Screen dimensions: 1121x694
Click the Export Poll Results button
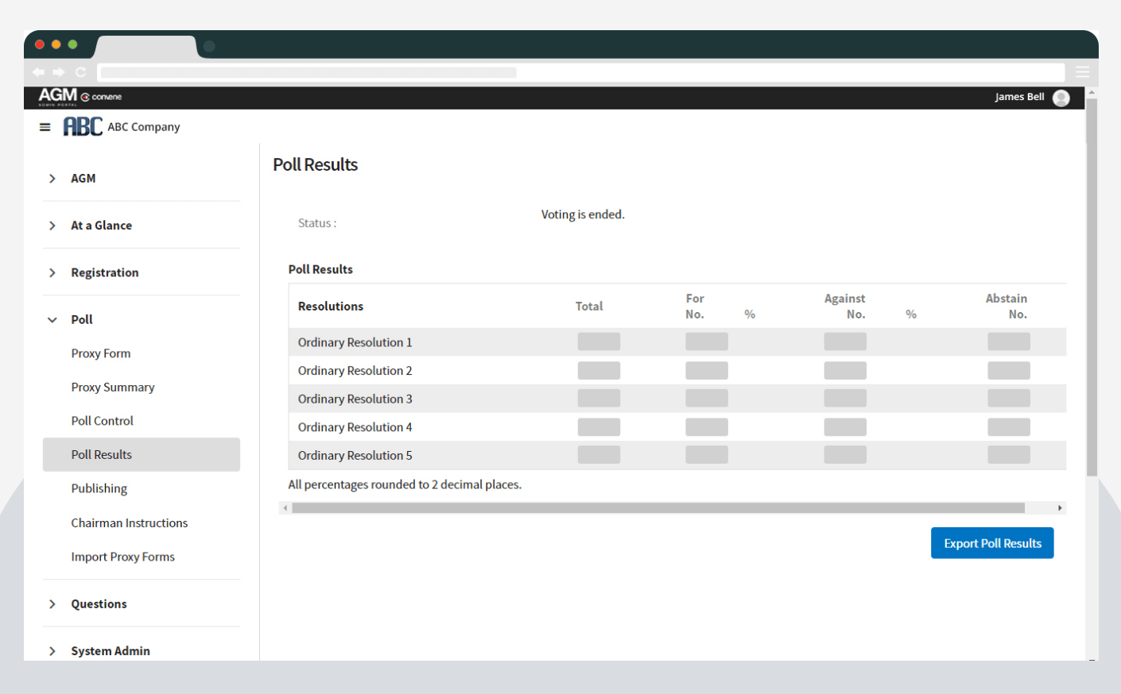click(x=992, y=542)
